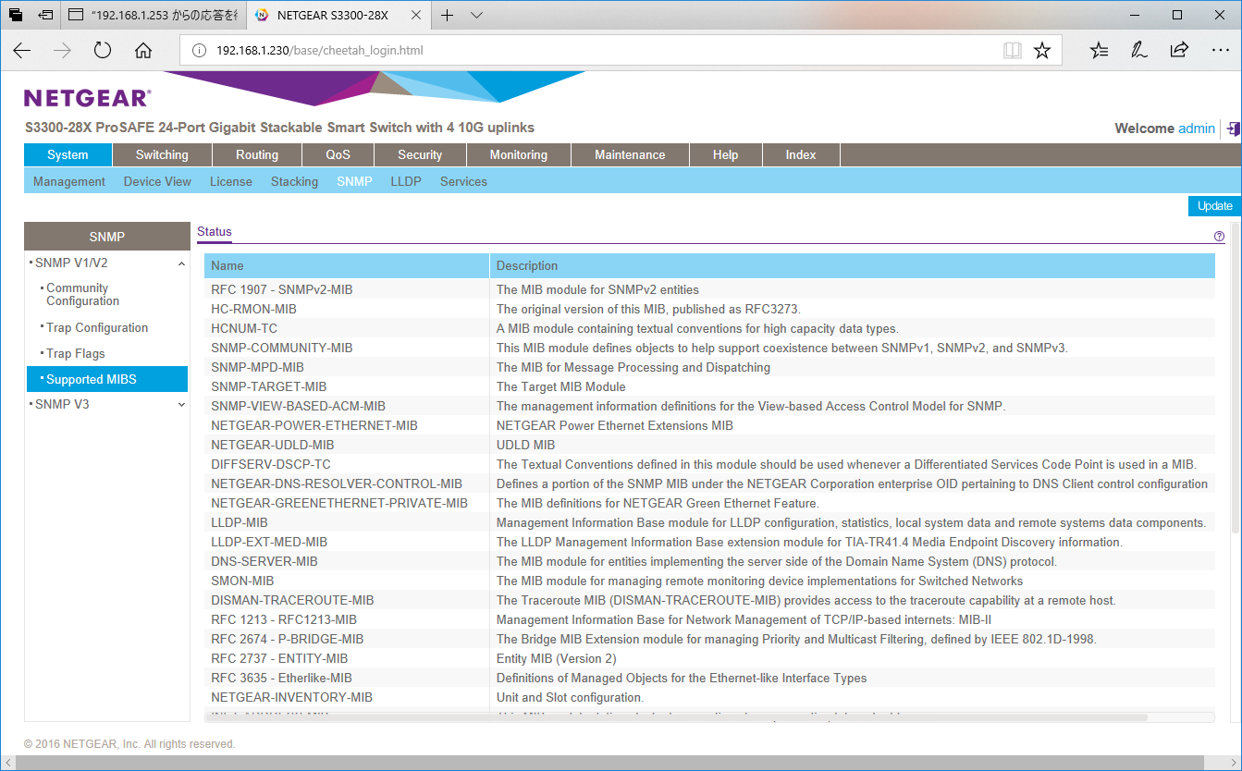Select the RFC 1907 - SNMPv2-MIB row
Screen dimensions: 1242x771
pos(709,289)
